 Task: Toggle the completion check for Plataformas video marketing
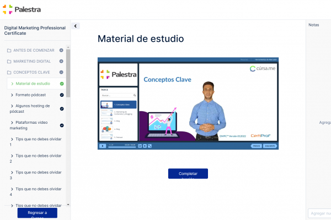pos(62,125)
